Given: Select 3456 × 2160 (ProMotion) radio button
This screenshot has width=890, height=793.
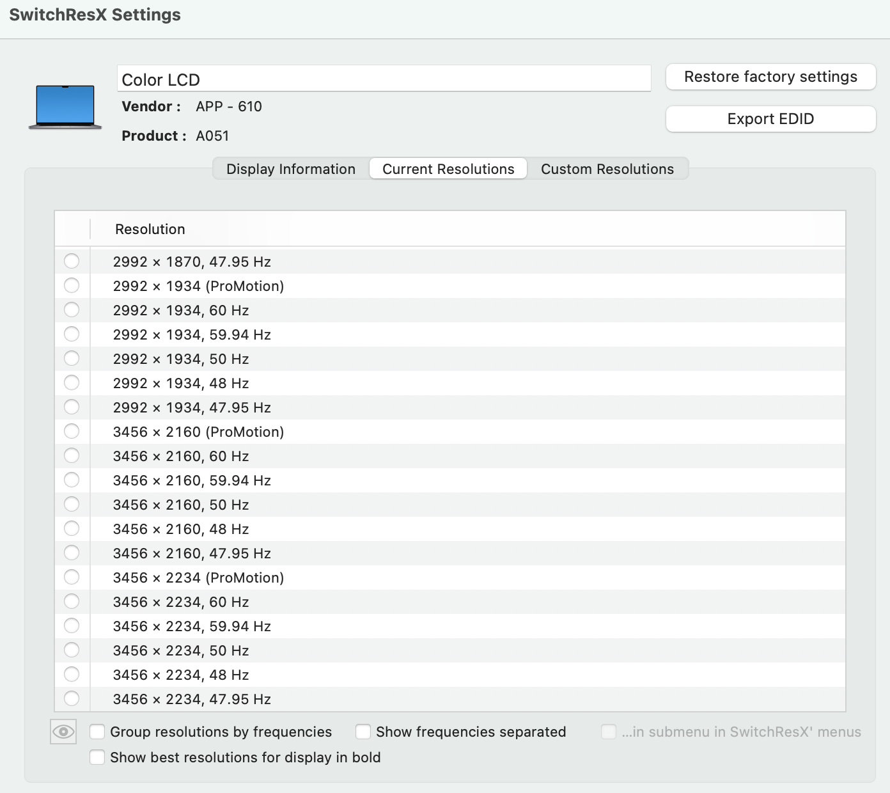Looking at the screenshot, I should coord(72,431).
